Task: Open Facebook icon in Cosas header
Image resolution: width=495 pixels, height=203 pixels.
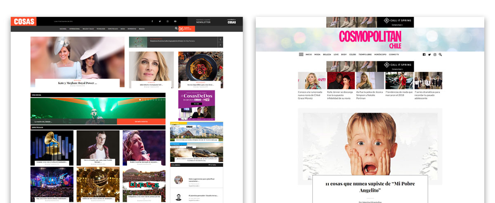Action: (152, 21)
